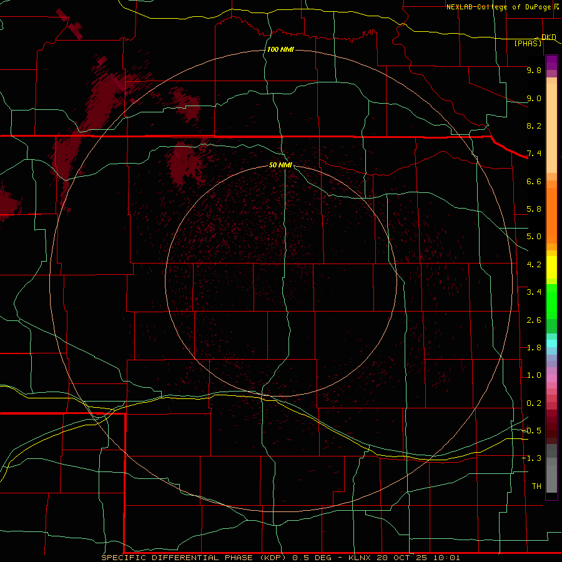Click the 5.0 value on color scale

[x=534, y=237]
